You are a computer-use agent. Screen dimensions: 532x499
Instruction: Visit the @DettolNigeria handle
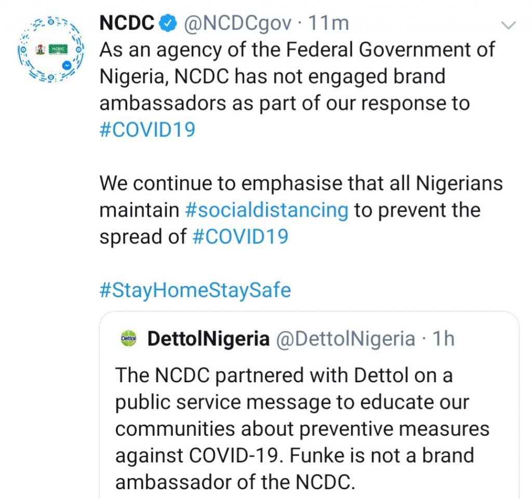pyautogui.click(x=345, y=339)
